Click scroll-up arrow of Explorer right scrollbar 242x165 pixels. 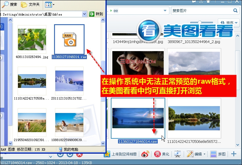103,20
